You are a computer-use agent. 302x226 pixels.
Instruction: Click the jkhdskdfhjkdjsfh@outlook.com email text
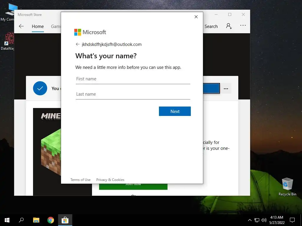pyautogui.click(x=112, y=44)
